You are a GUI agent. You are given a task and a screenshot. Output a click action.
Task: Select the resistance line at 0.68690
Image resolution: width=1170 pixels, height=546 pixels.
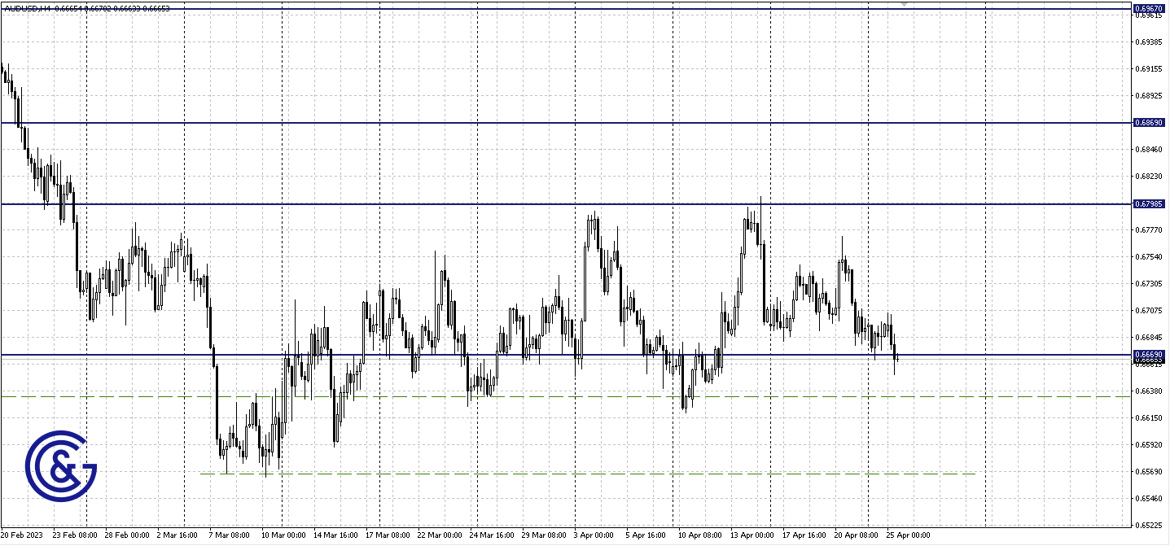[x=489, y=122]
